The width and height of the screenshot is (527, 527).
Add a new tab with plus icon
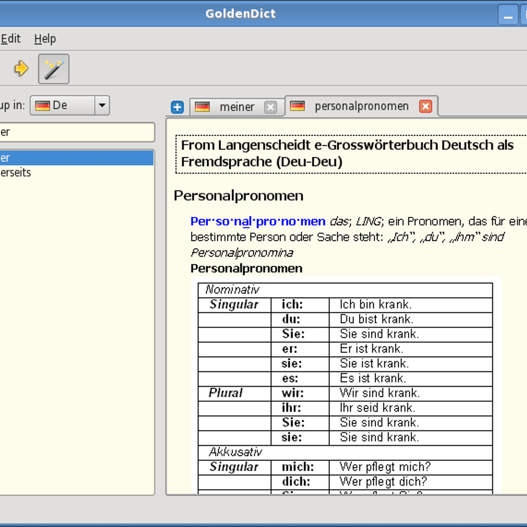pyautogui.click(x=178, y=107)
